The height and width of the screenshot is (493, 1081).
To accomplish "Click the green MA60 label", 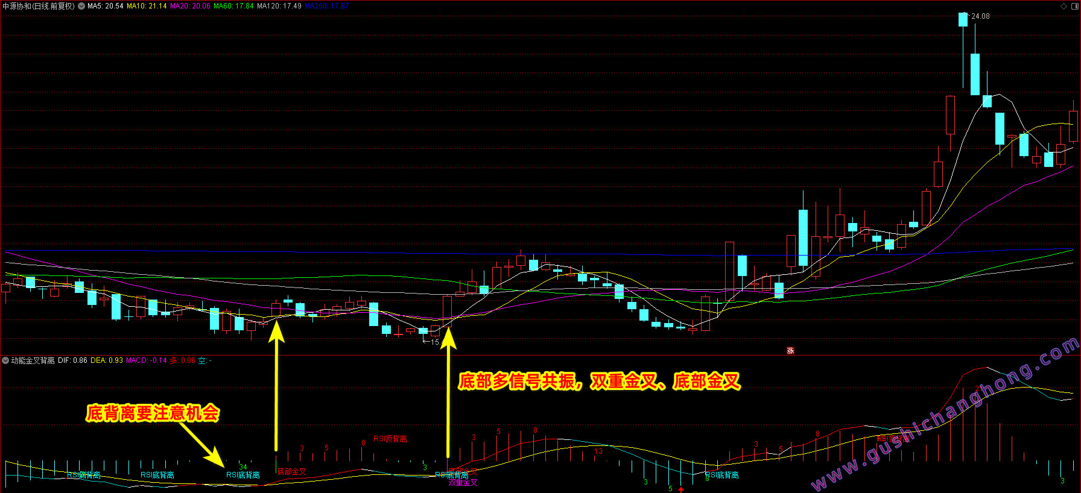I will [x=233, y=6].
